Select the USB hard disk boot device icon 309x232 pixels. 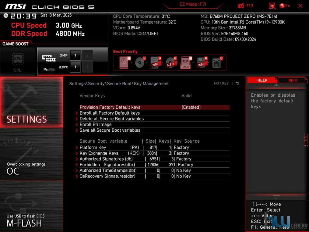(156, 62)
